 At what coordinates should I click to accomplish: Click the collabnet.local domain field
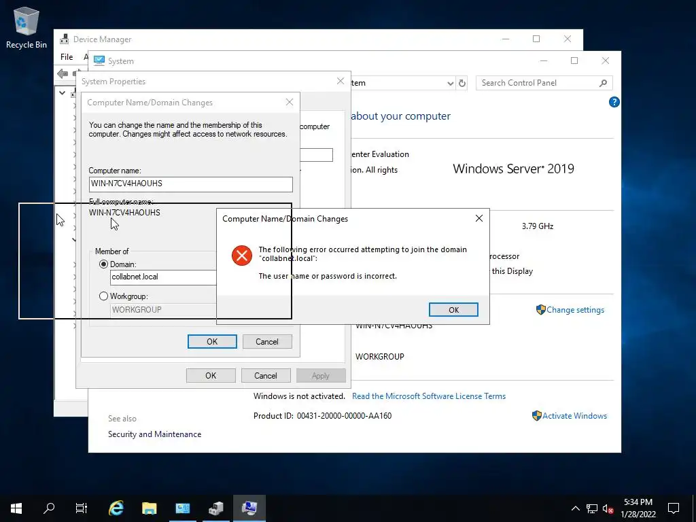[x=163, y=277]
